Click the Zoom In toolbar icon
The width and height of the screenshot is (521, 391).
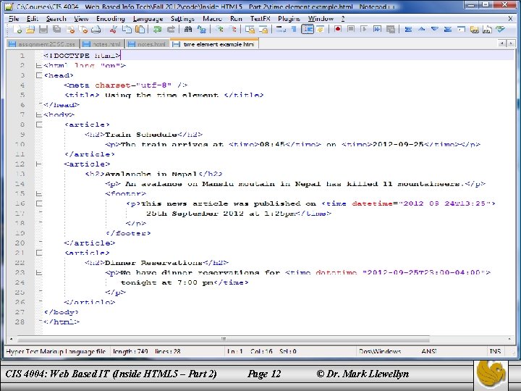[x=219, y=30]
